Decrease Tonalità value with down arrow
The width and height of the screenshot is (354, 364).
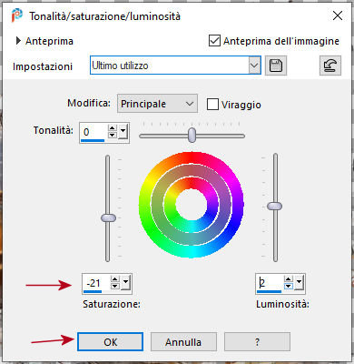coord(113,136)
